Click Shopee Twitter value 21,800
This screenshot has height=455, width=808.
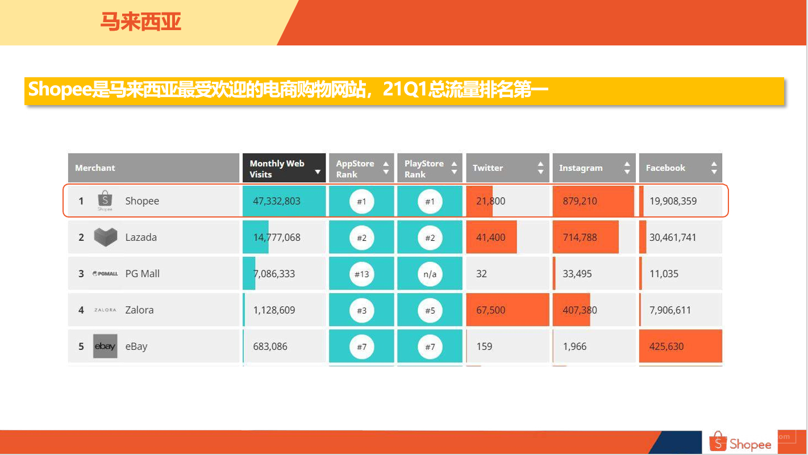tap(490, 201)
